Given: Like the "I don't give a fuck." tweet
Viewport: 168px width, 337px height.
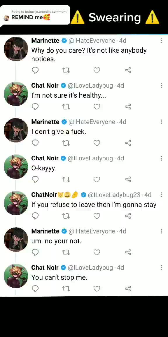Looking at the screenshot, I should (97, 143).
